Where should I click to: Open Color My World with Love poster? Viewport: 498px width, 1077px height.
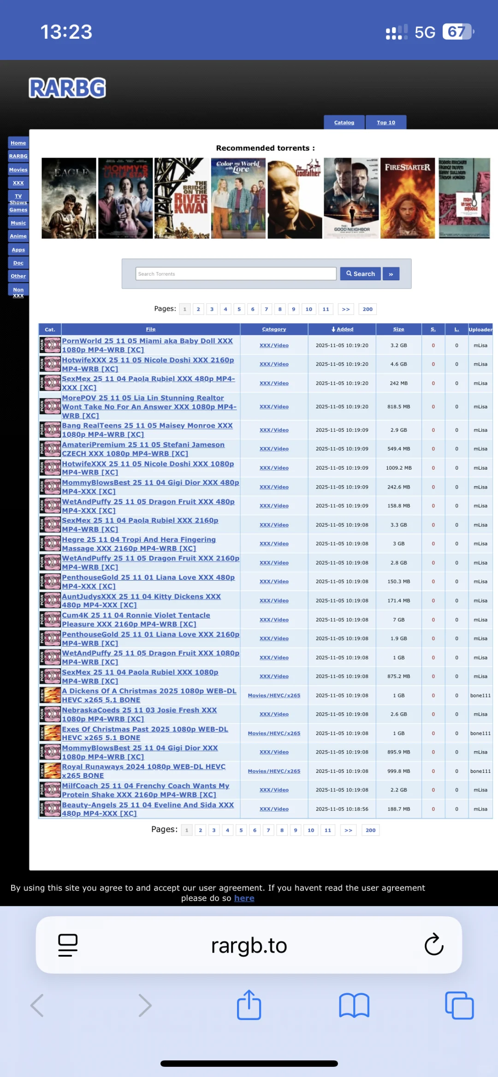point(238,198)
